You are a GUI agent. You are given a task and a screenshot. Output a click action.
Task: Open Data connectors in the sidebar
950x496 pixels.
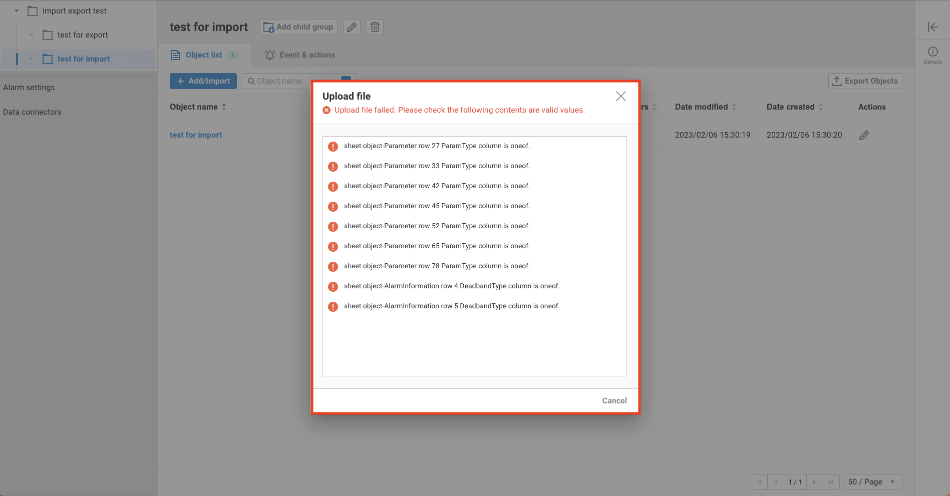coord(32,112)
